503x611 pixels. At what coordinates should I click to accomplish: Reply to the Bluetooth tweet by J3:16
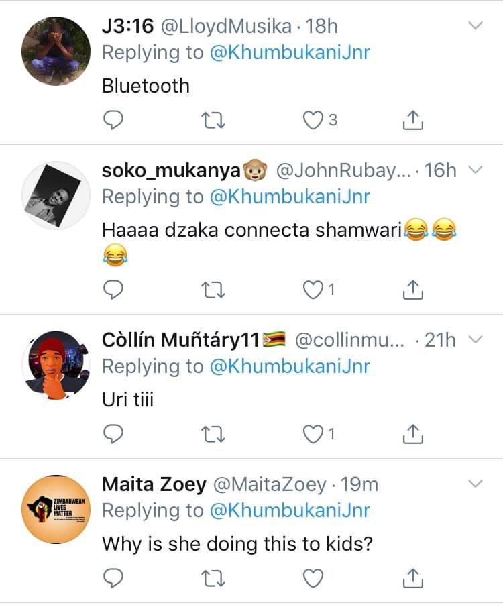[113, 120]
